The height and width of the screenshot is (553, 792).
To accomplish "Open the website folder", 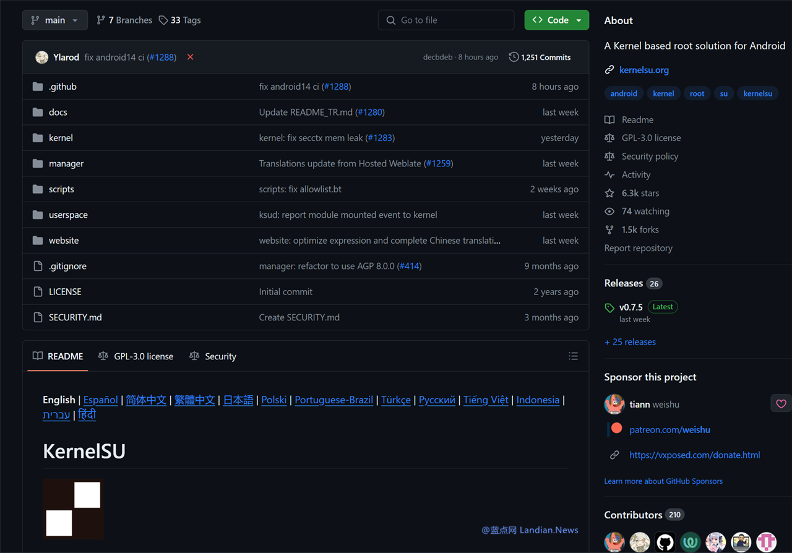I will [64, 240].
